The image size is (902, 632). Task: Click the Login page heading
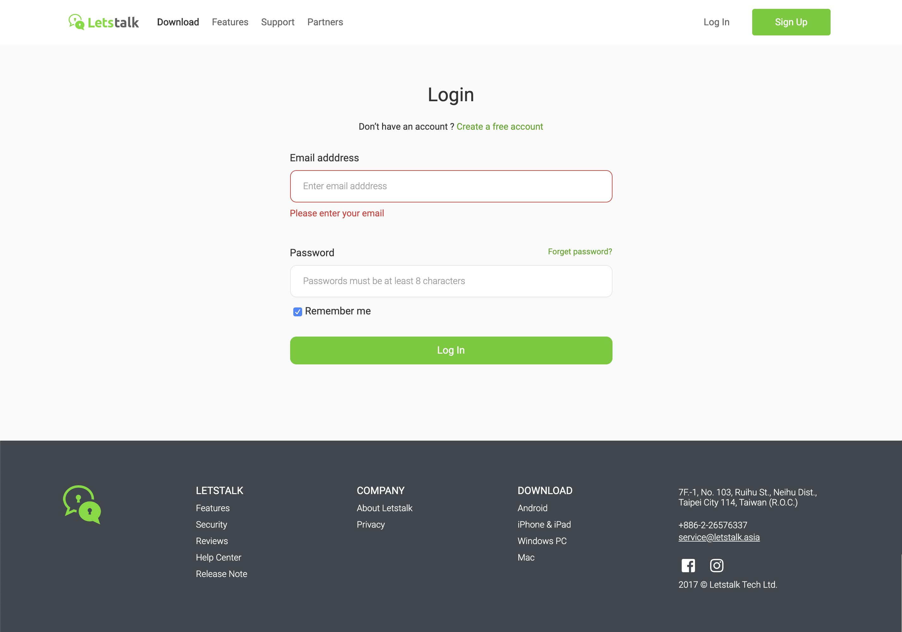tap(451, 95)
